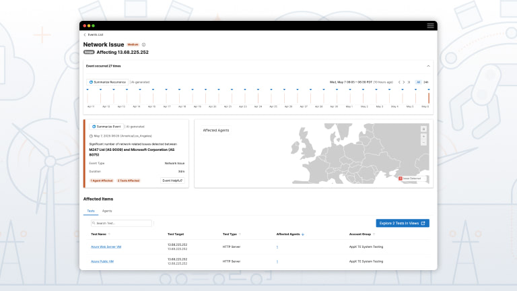Viewport: 517px width, 291px height.
Task: Select the All time range toggle
Action: (x=418, y=82)
